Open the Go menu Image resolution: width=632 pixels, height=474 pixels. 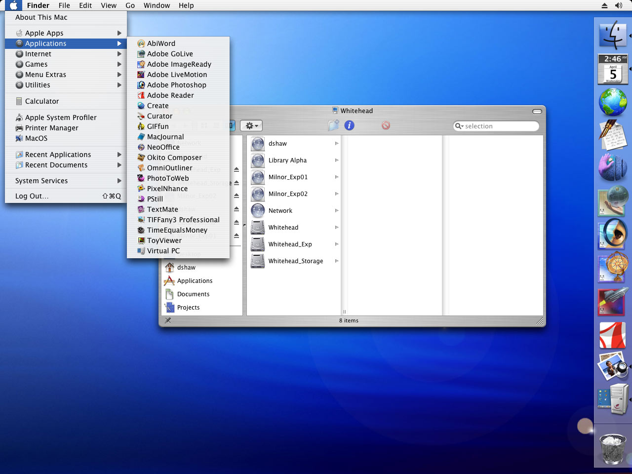click(130, 5)
